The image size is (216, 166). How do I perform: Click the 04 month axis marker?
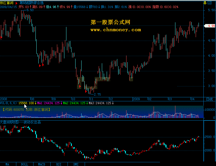(x=193, y=99)
